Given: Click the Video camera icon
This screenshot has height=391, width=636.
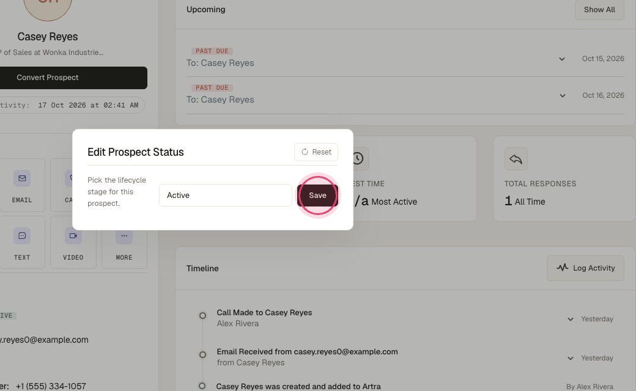Looking at the screenshot, I should click(73, 236).
